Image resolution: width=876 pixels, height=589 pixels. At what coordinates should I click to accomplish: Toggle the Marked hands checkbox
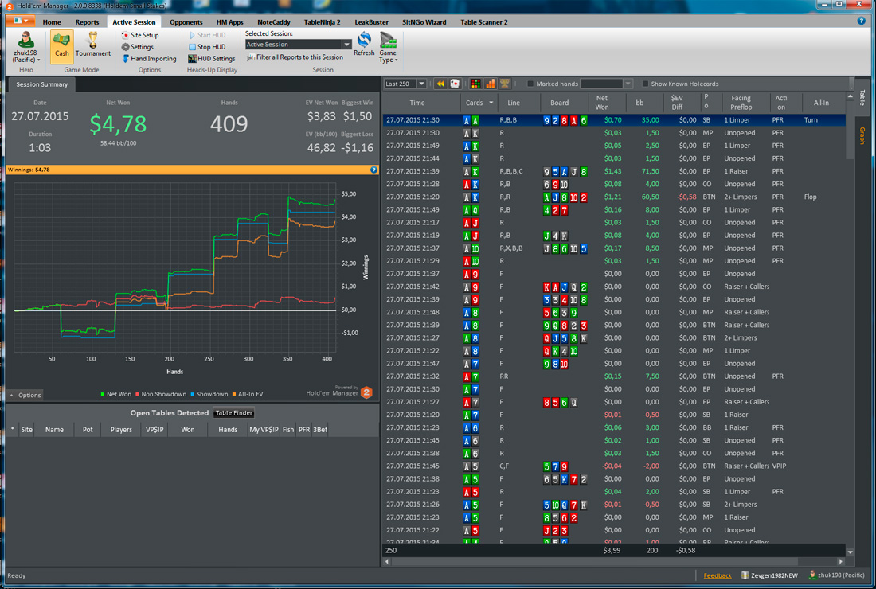[530, 84]
